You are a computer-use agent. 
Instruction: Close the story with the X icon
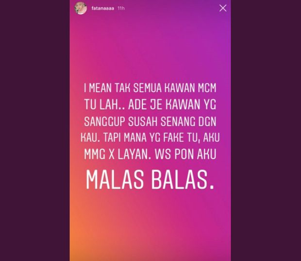(223, 8)
